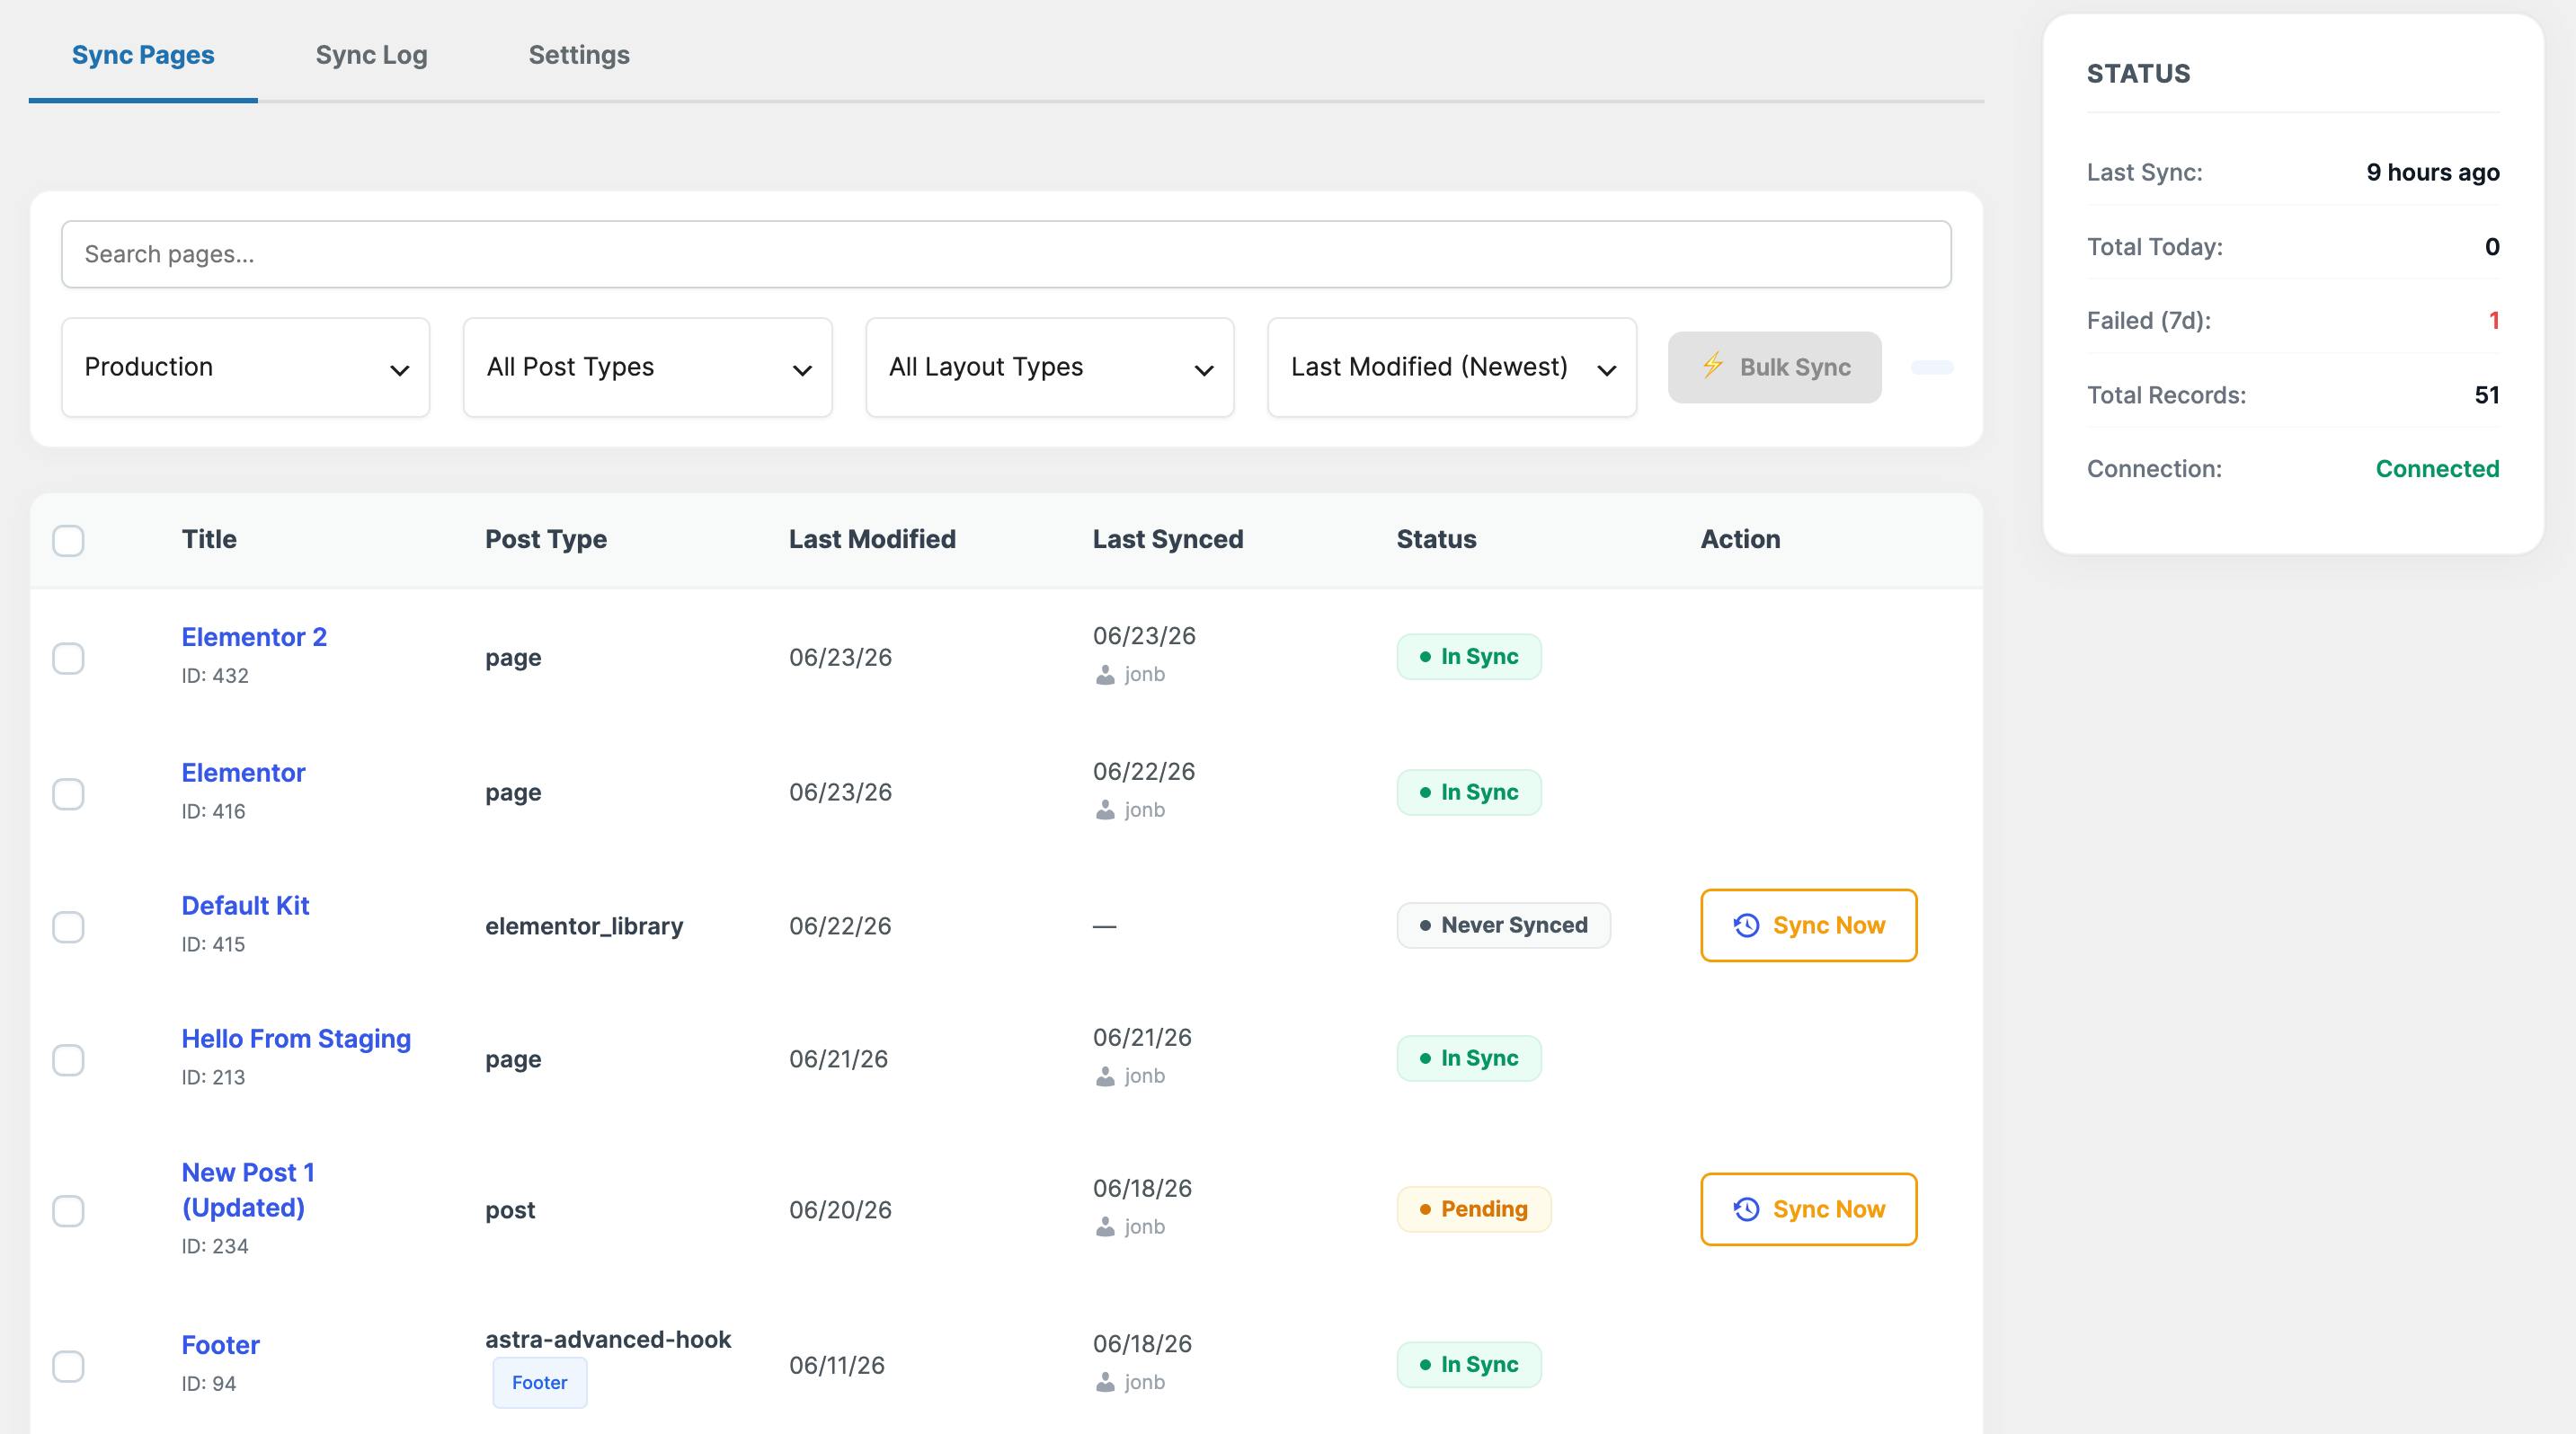The height and width of the screenshot is (1434, 2576).
Task: Click Sync Now for New Post 1 (Updated)
Action: 1808,1209
